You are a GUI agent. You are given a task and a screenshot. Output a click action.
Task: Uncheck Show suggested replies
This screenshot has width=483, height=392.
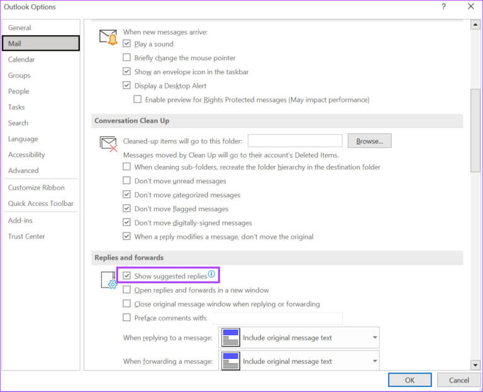pos(126,276)
